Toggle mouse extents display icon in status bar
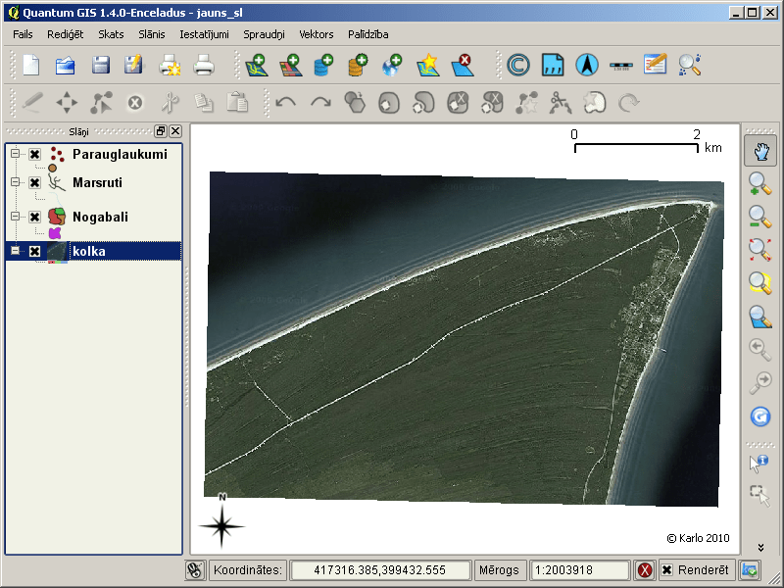The image size is (784, 588). [x=195, y=570]
